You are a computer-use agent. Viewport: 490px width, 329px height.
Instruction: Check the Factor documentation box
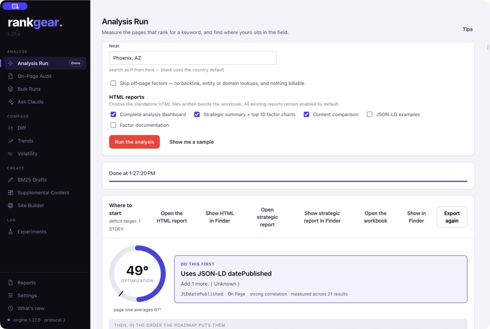(x=113, y=125)
